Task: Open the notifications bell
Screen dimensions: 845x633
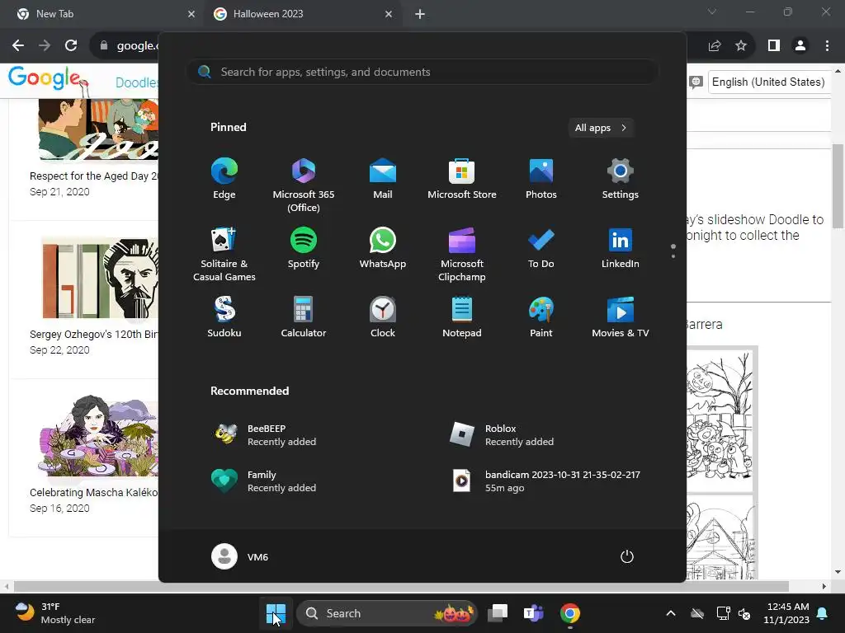Action: point(823,613)
